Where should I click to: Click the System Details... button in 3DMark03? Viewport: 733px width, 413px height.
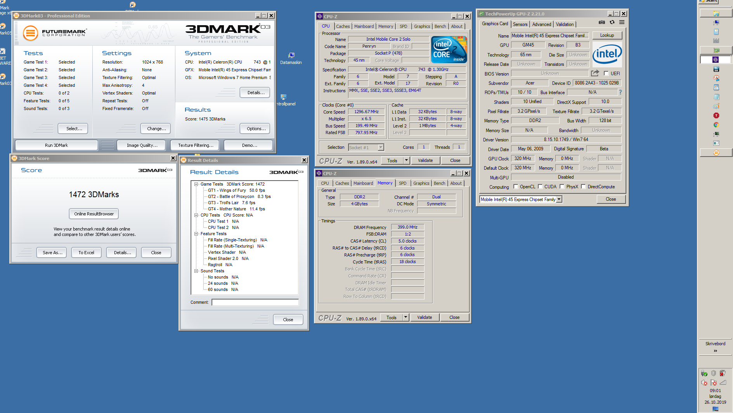point(255,93)
